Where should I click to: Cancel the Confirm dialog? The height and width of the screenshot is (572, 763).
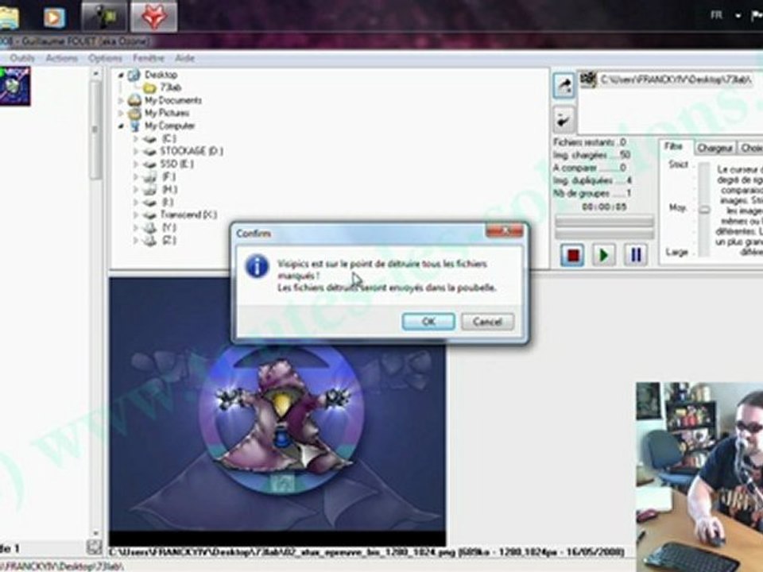[x=487, y=322]
